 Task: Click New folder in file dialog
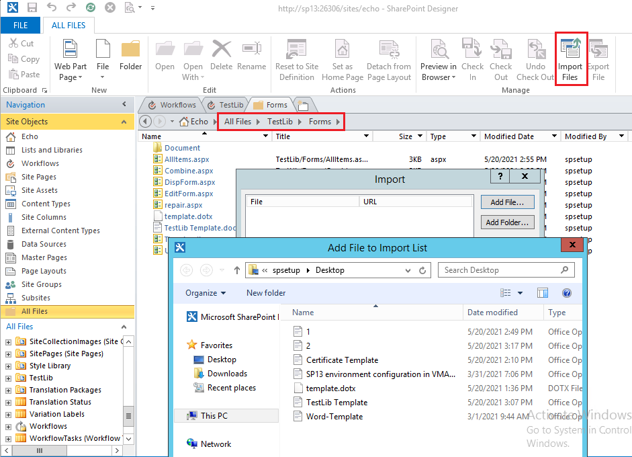(x=266, y=293)
